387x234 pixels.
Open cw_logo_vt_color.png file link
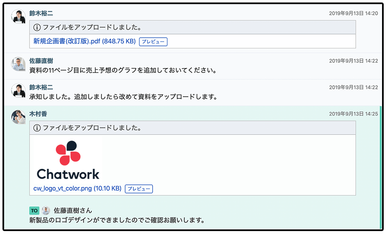point(77,189)
